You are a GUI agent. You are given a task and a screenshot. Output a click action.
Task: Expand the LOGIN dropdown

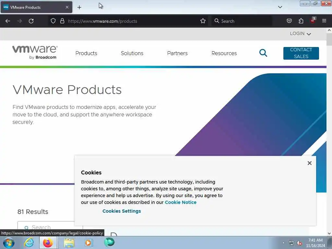click(301, 34)
